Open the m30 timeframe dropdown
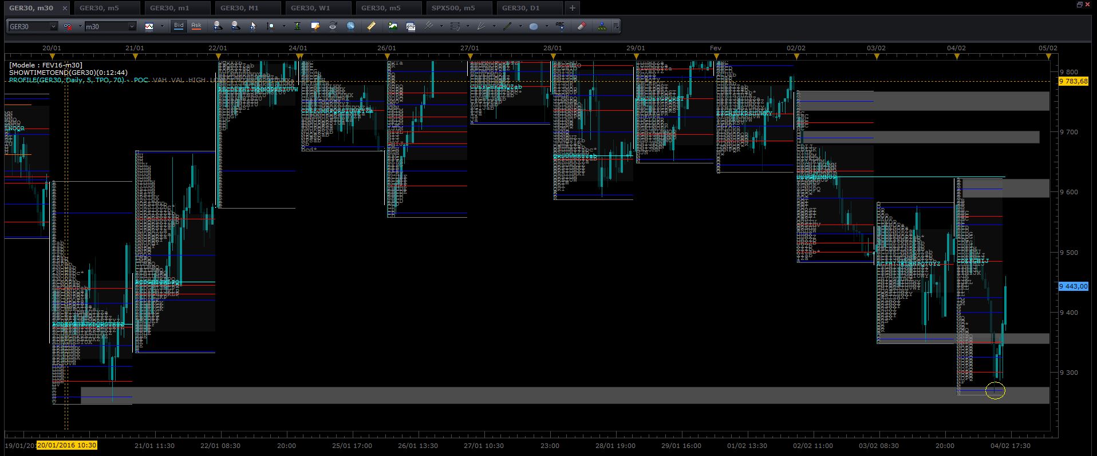Screen dimensions: 1097x456 [x=111, y=26]
